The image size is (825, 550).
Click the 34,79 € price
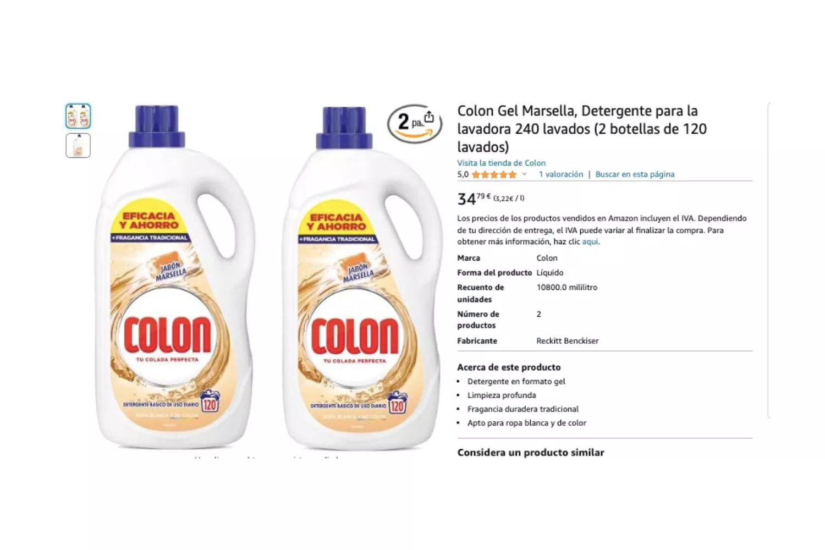pyautogui.click(x=474, y=198)
